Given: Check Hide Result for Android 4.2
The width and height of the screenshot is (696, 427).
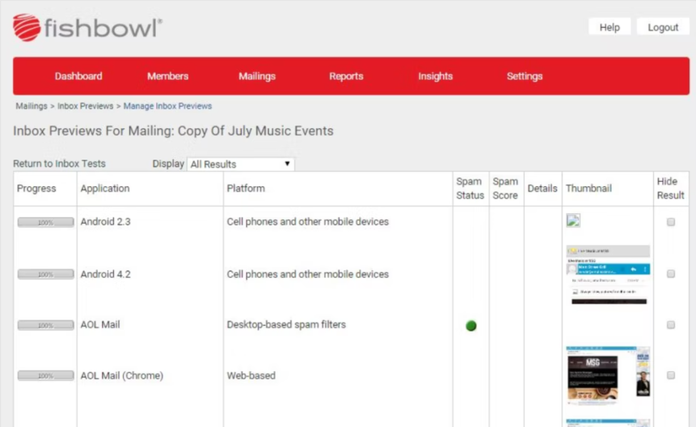Looking at the screenshot, I should 670,274.
